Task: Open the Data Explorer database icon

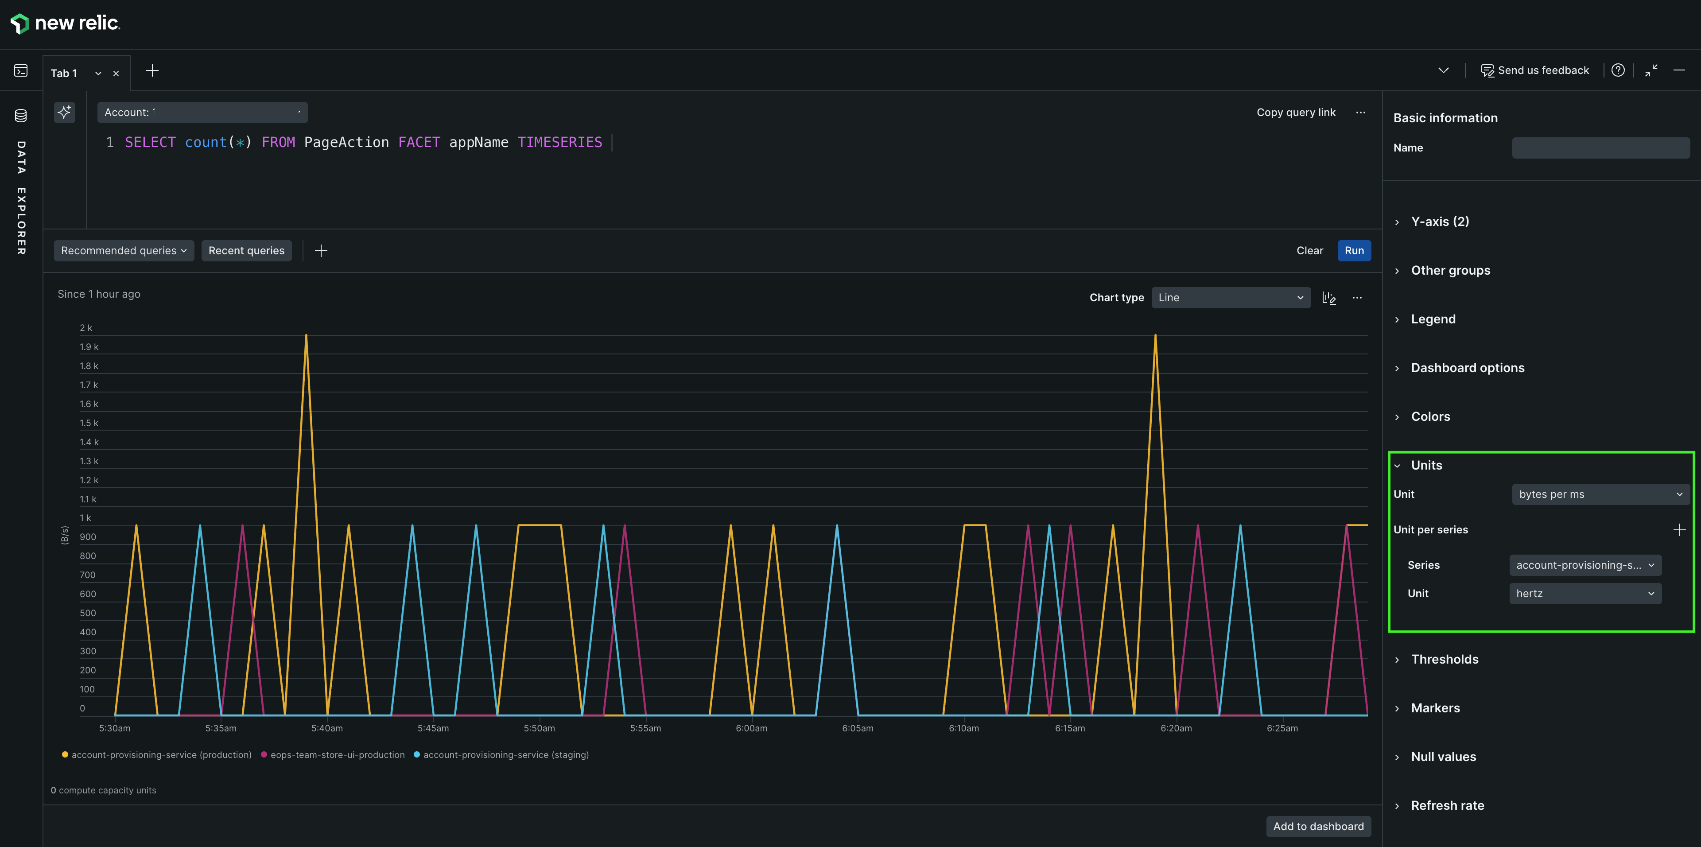Action: (x=20, y=116)
